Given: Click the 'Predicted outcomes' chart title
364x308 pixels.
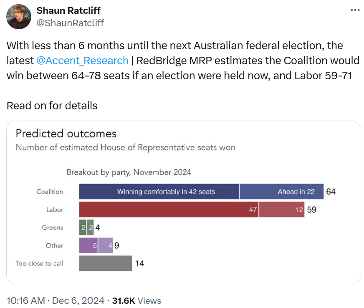Looking at the screenshot, I should coord(66,134).
